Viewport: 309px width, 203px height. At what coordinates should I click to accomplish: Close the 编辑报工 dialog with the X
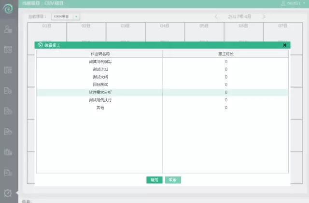coord(284,45)
